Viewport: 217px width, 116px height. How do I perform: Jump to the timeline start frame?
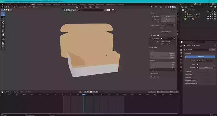pyautogui.click(x=85, y=92)
